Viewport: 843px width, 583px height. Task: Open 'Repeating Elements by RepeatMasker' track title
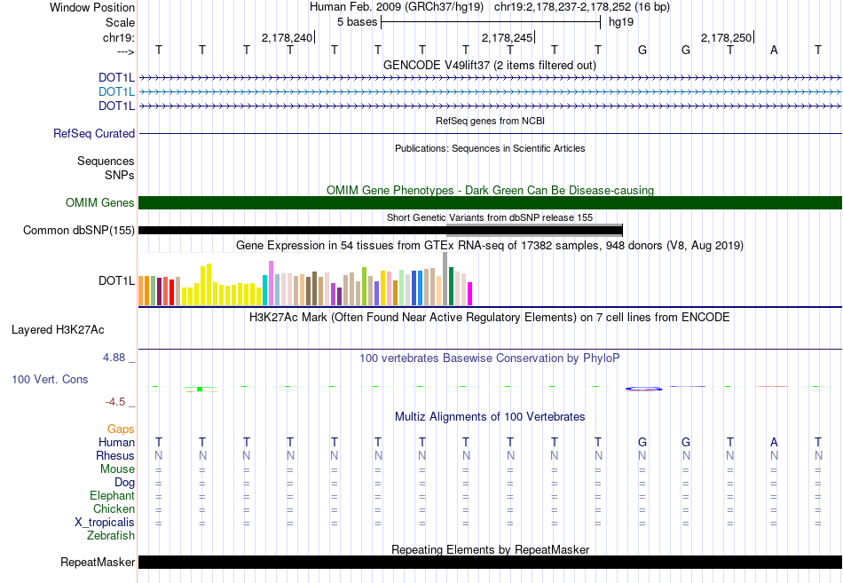click(x=490, y=549)
